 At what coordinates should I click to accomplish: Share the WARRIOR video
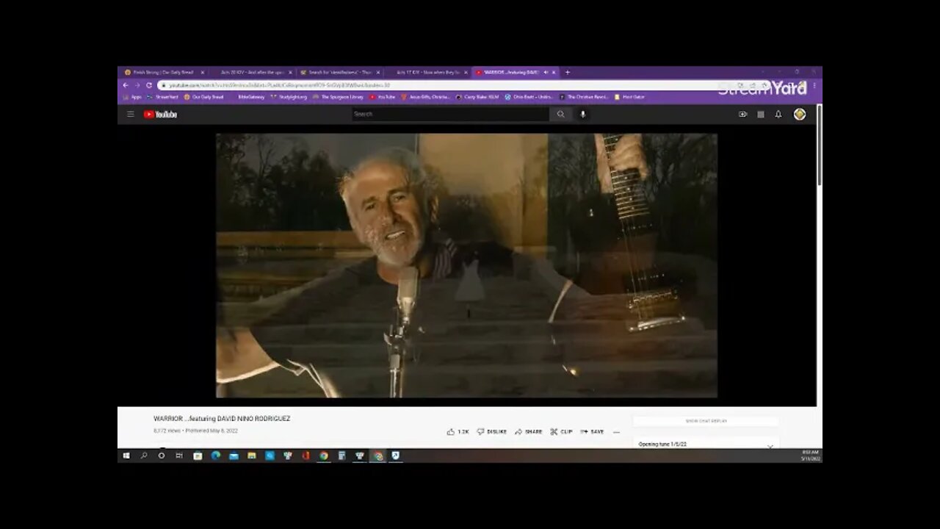[x=529, y=431]
